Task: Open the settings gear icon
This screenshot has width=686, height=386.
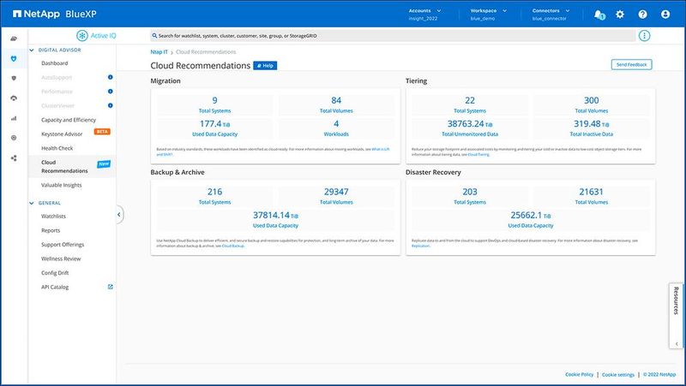Action: 620,15
